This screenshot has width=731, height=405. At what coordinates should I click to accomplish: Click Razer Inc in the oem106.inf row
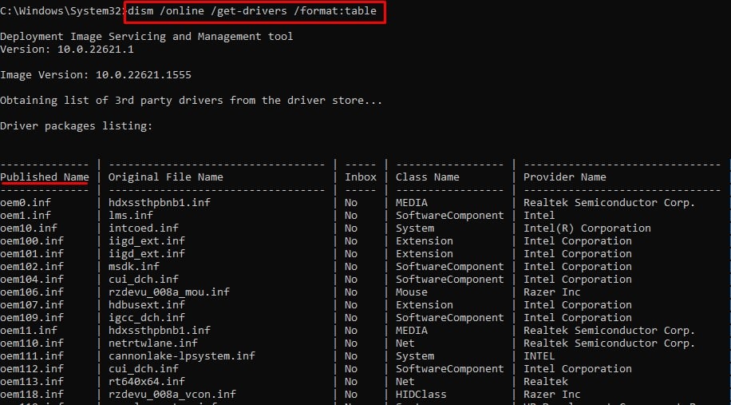pos(552,292)
